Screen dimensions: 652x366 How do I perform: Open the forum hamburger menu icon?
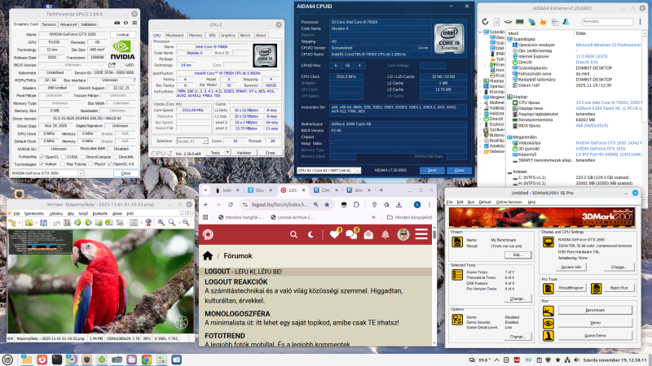pyautogui.click(x=421, y=234)
